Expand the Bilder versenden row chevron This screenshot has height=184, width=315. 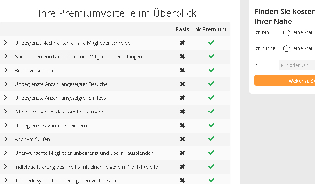[6, 70]
